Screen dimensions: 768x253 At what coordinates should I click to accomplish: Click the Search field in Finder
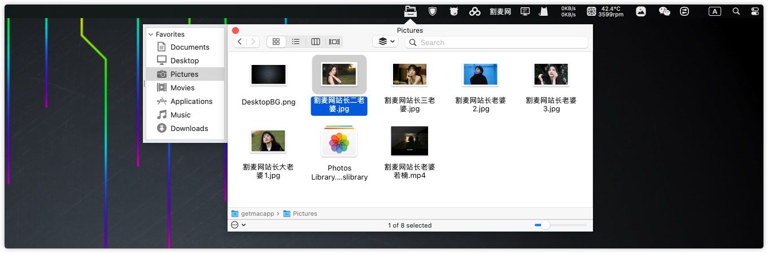(497, 42)
